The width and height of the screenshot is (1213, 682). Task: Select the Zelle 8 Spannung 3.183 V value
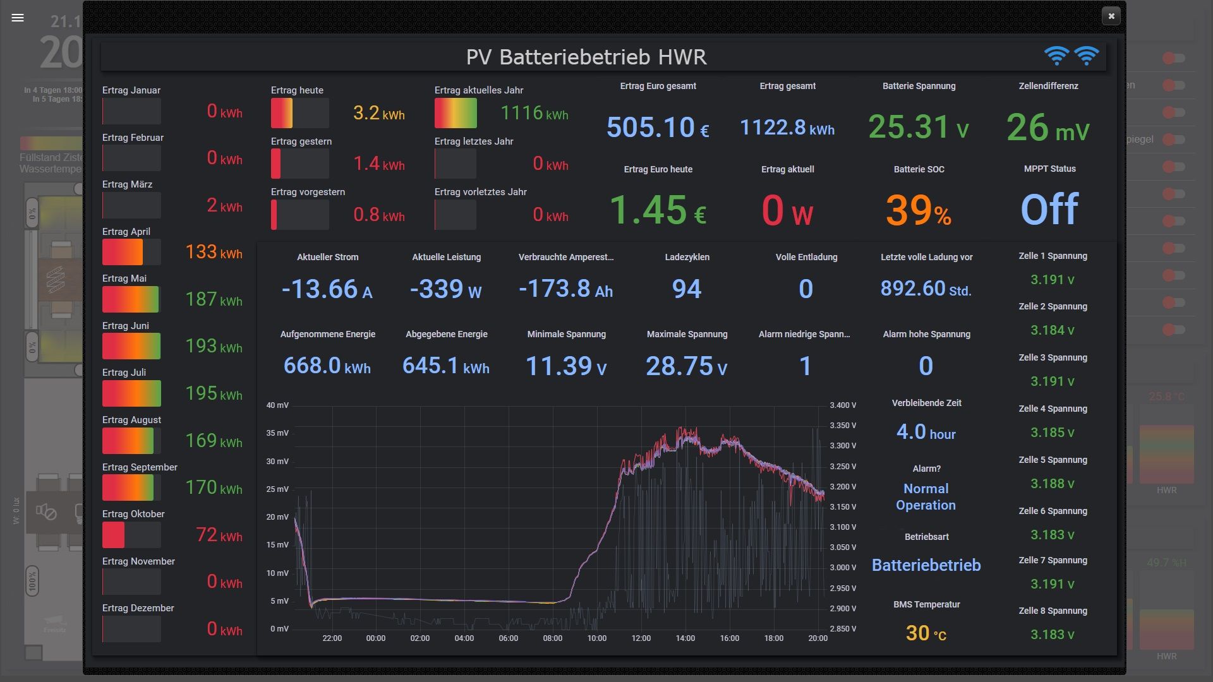coord(1053,635)
